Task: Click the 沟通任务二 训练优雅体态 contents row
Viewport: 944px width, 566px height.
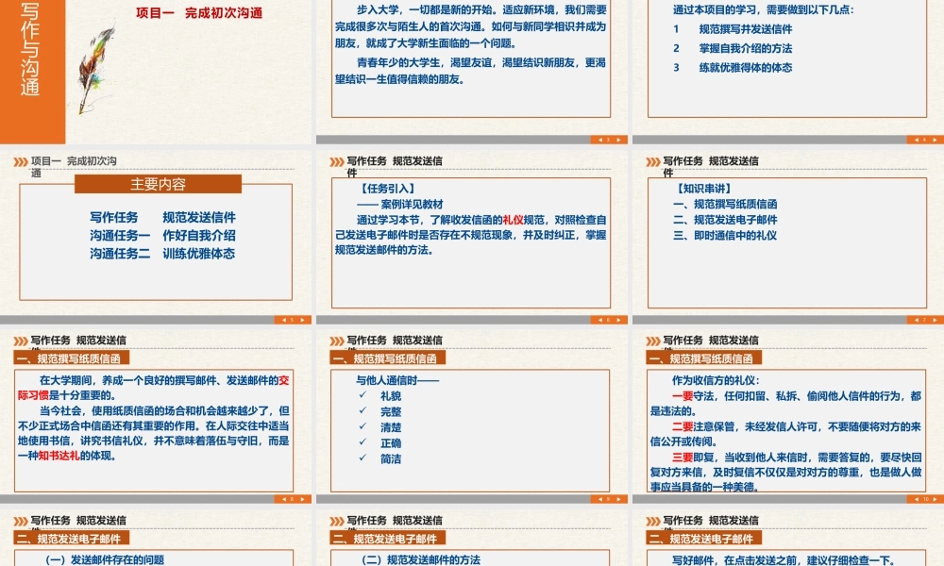Action: pos(162,253)
